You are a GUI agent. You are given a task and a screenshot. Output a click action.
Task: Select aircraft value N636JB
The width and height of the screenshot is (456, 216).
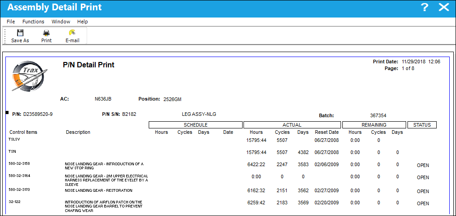point(103,99)
